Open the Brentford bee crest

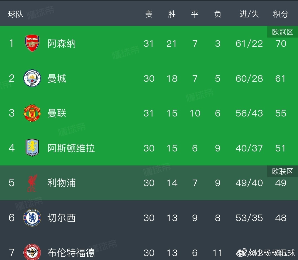click(x=32, y=252)
